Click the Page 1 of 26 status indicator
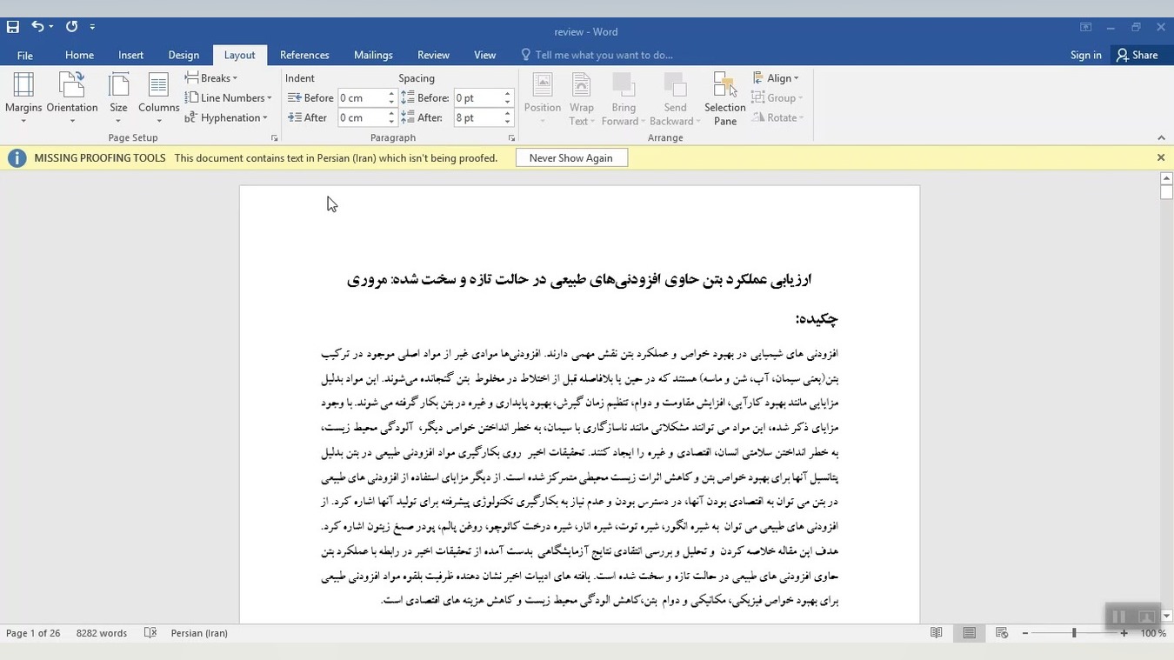Viewport: 1174px width, 660px height. [33, 633]
